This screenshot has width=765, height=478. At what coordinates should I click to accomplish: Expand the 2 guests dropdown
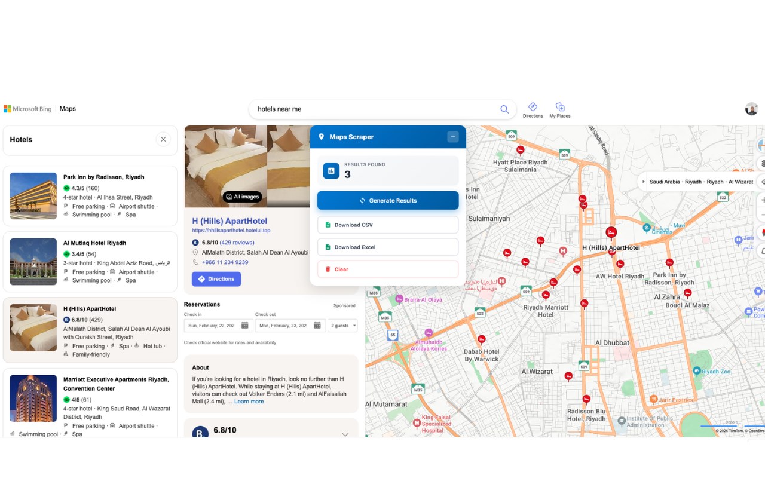342,326
